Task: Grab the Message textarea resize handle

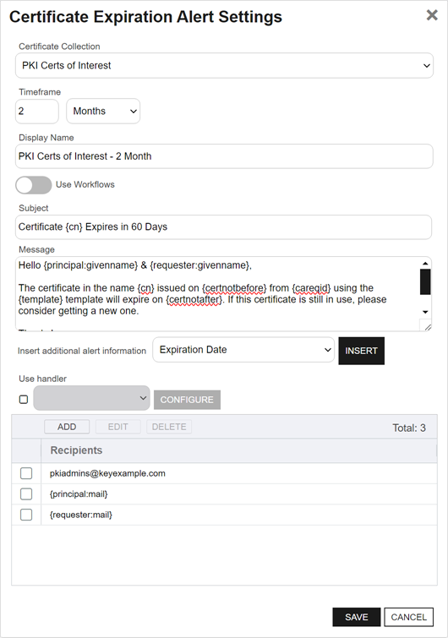Action: pyautogui.click(x=427, y=326)
